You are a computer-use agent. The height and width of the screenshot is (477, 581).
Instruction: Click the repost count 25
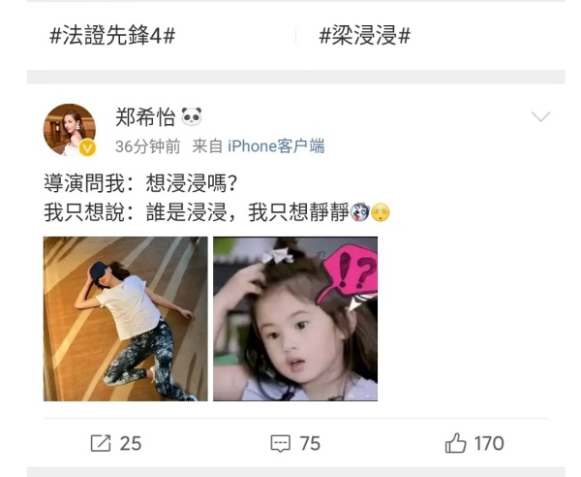[131, 444]
